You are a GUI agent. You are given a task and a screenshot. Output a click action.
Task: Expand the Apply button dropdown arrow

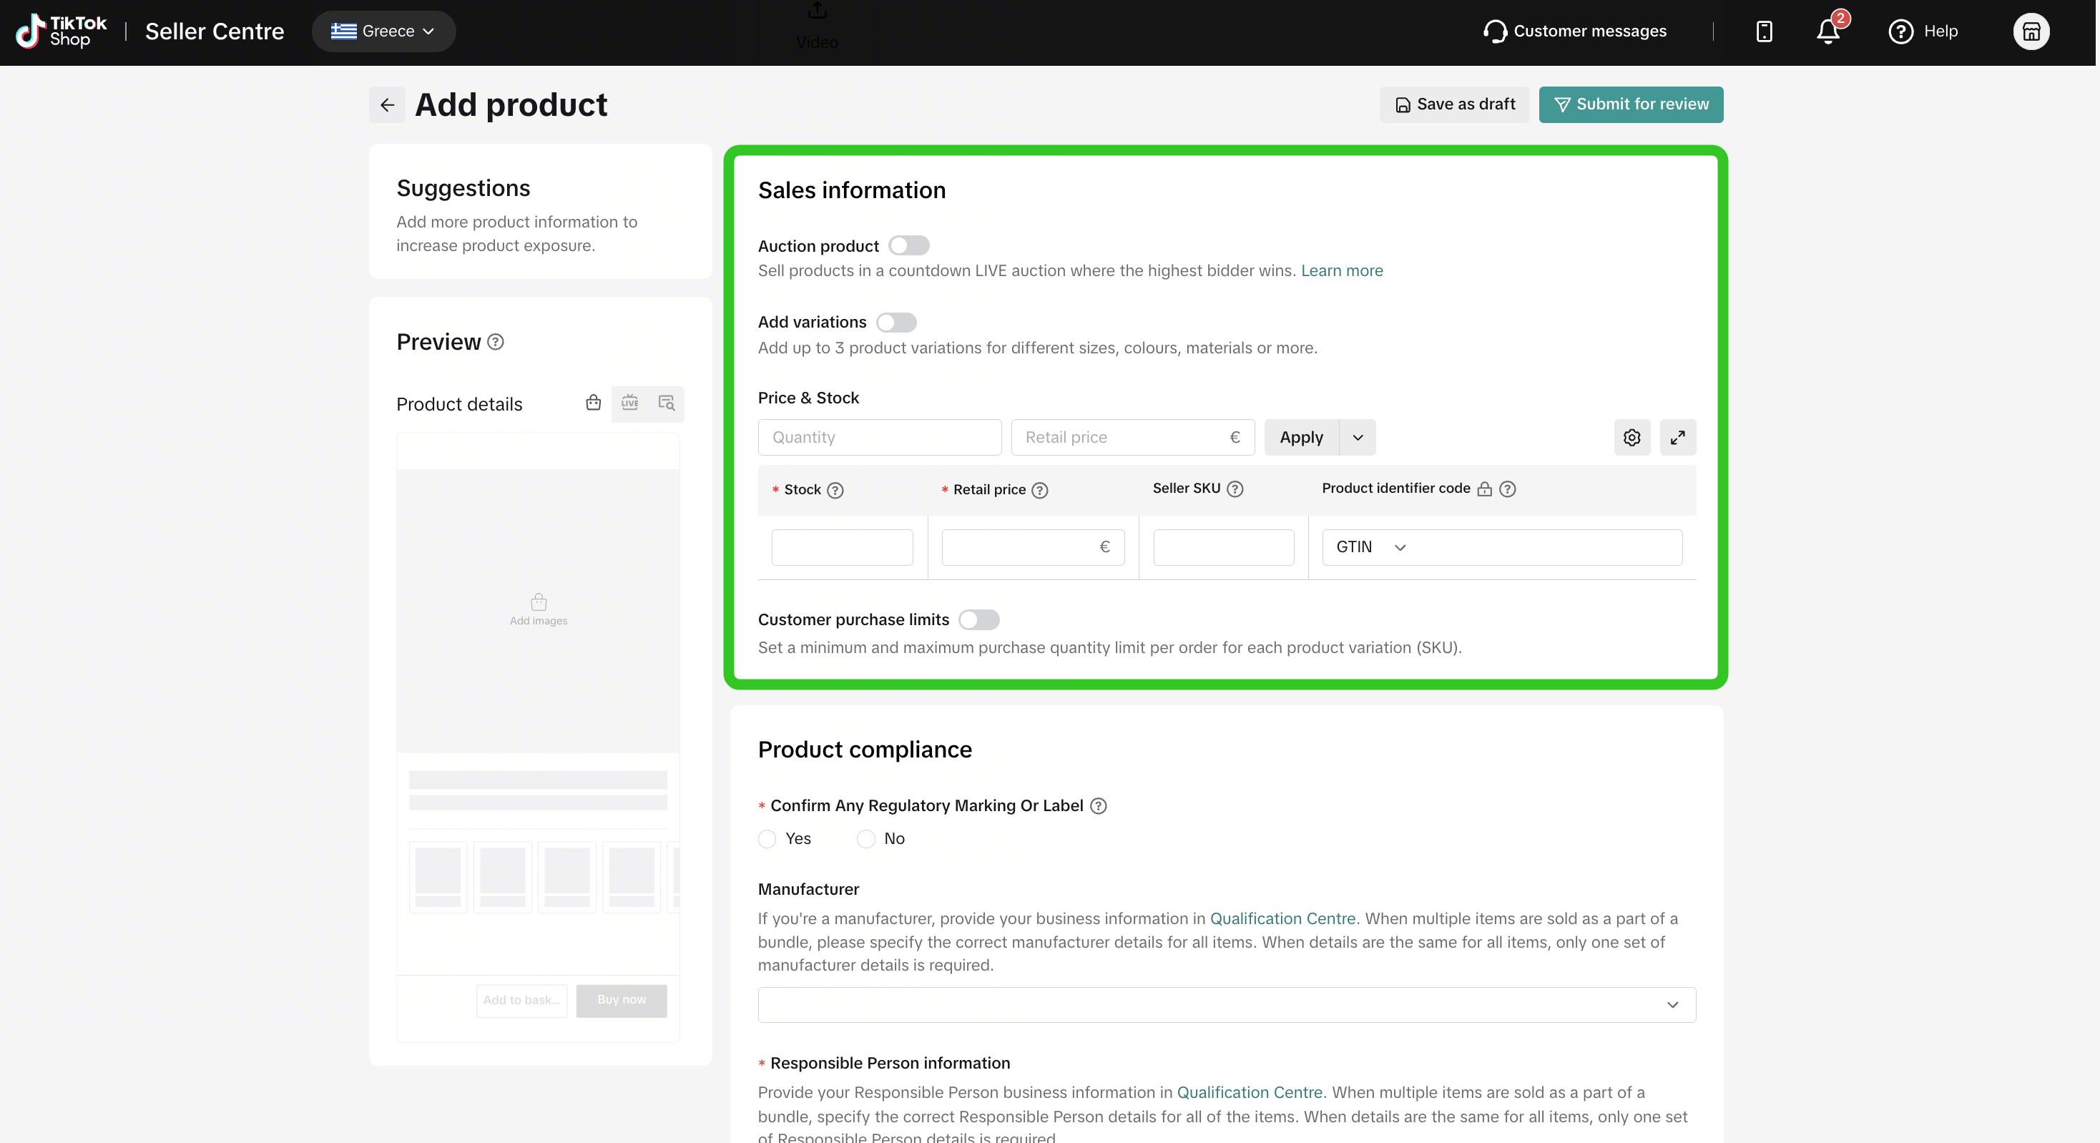[1358, 438]
